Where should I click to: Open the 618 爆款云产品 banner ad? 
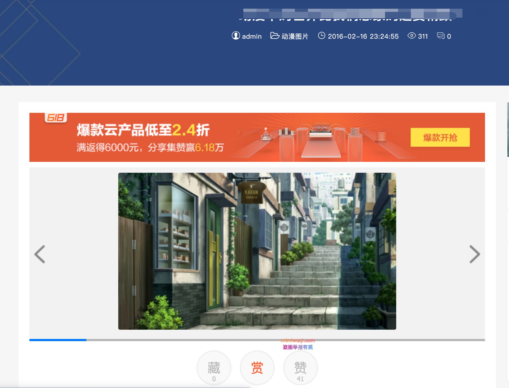click(x=257, y=137)
